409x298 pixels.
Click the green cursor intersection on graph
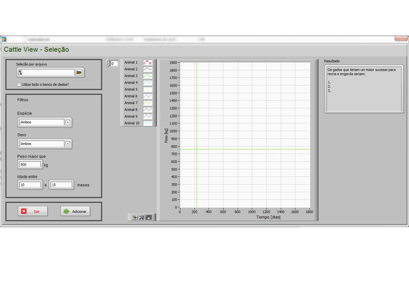coord(197,149)
